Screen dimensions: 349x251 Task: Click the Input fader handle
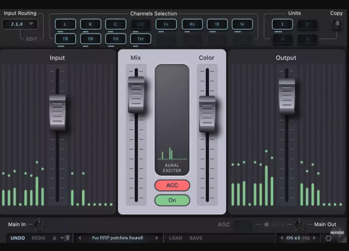57,112
